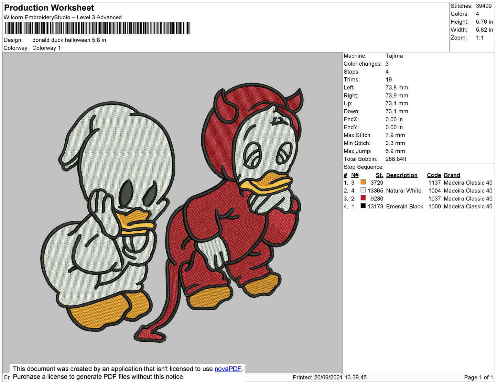Click the 'St.' column header

(379, 175)
